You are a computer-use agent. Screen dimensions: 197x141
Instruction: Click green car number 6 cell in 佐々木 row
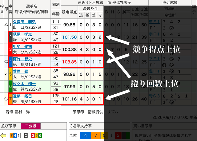point(10,87)
